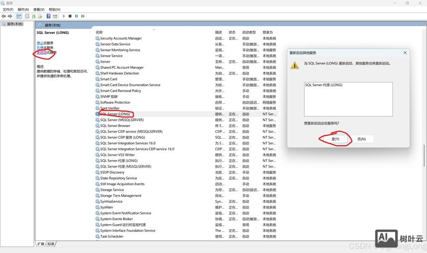The width and height of the screenshot is (427, 253).
Task: Sort by the 名称 column header
Action: (x=99, y=32)
